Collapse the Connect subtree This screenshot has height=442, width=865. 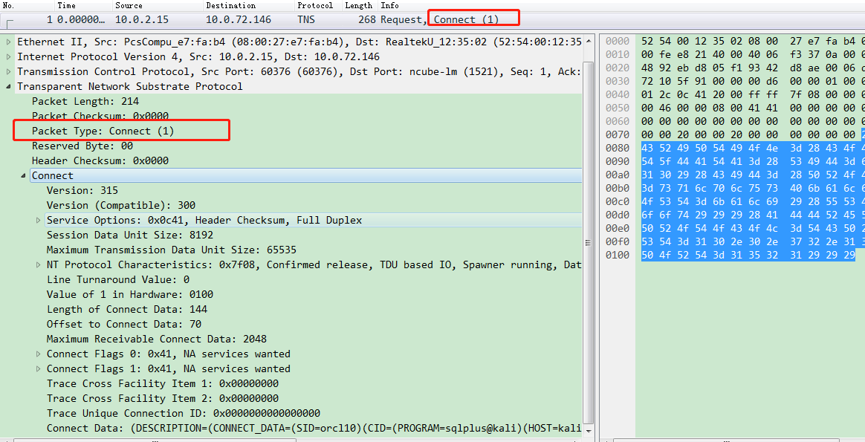(22, 175)
